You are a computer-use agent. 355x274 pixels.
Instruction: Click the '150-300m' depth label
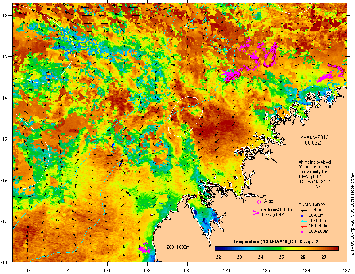tap(318, 226)
